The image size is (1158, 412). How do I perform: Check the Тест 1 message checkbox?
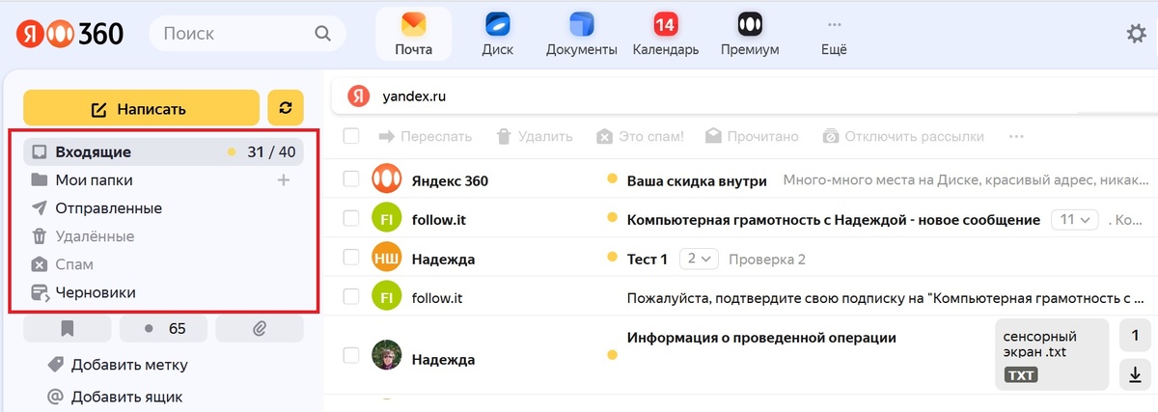[351, 258]
